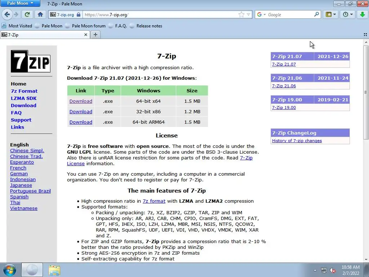The width and height of the screenshot is (369, 277).
Task: Switch language to Chinese Simpl.
Action: pos(27,151)
